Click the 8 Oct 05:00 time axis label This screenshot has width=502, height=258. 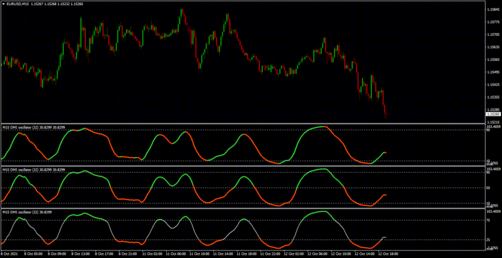pos(35,254)
